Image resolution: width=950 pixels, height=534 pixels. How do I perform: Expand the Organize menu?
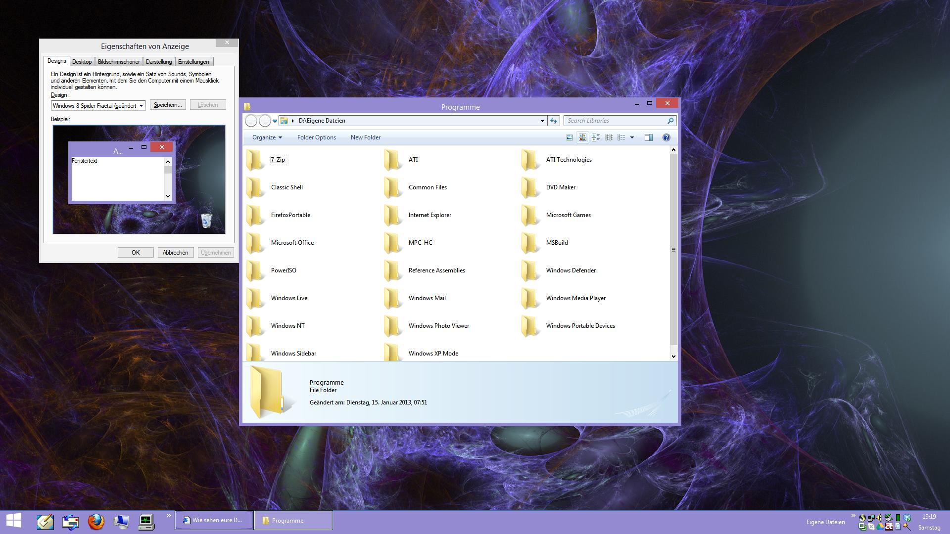[x=267, y=137]
